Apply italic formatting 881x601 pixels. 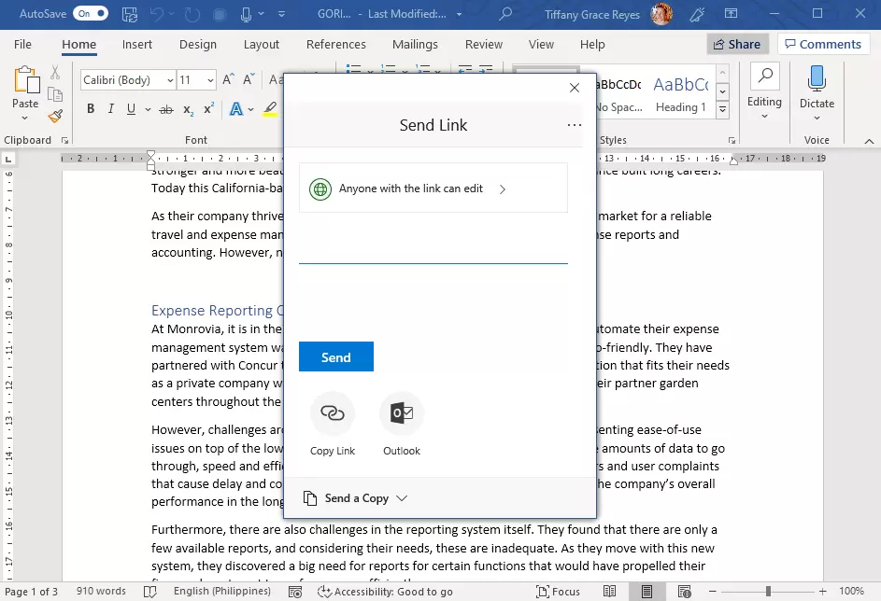[x=111, y=109]
